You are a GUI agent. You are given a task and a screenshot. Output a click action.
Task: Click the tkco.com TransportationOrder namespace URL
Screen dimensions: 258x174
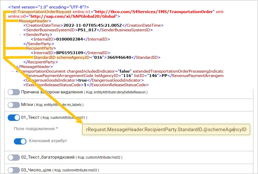click(x=154, y=12)
